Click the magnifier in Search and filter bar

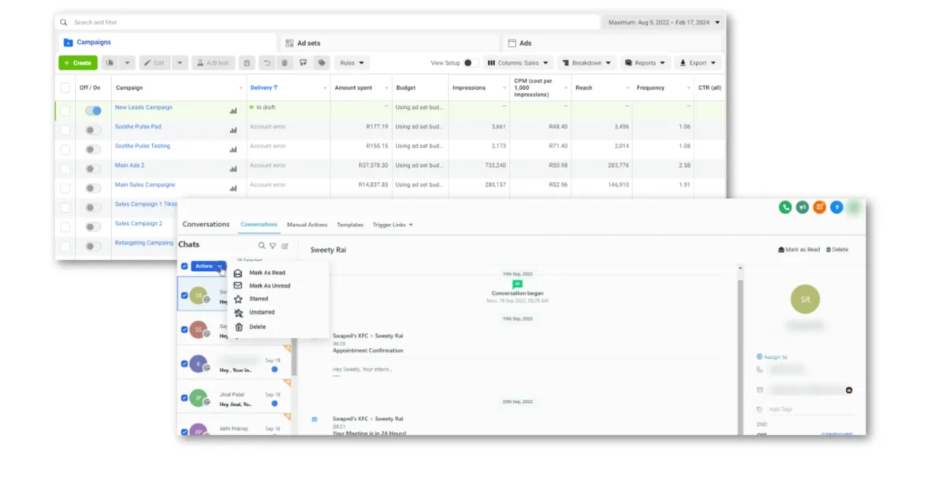(x=65, y=22)
